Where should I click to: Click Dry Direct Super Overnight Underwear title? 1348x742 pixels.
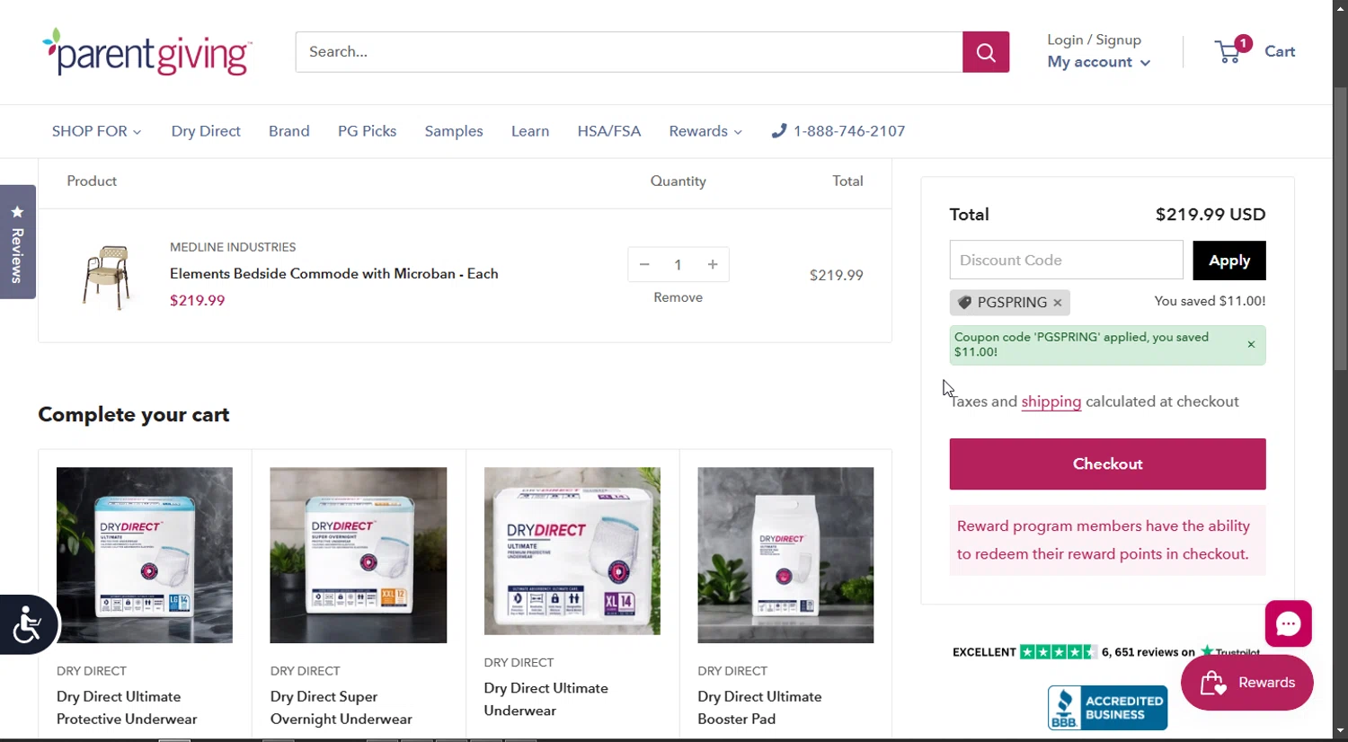(341, 708)
